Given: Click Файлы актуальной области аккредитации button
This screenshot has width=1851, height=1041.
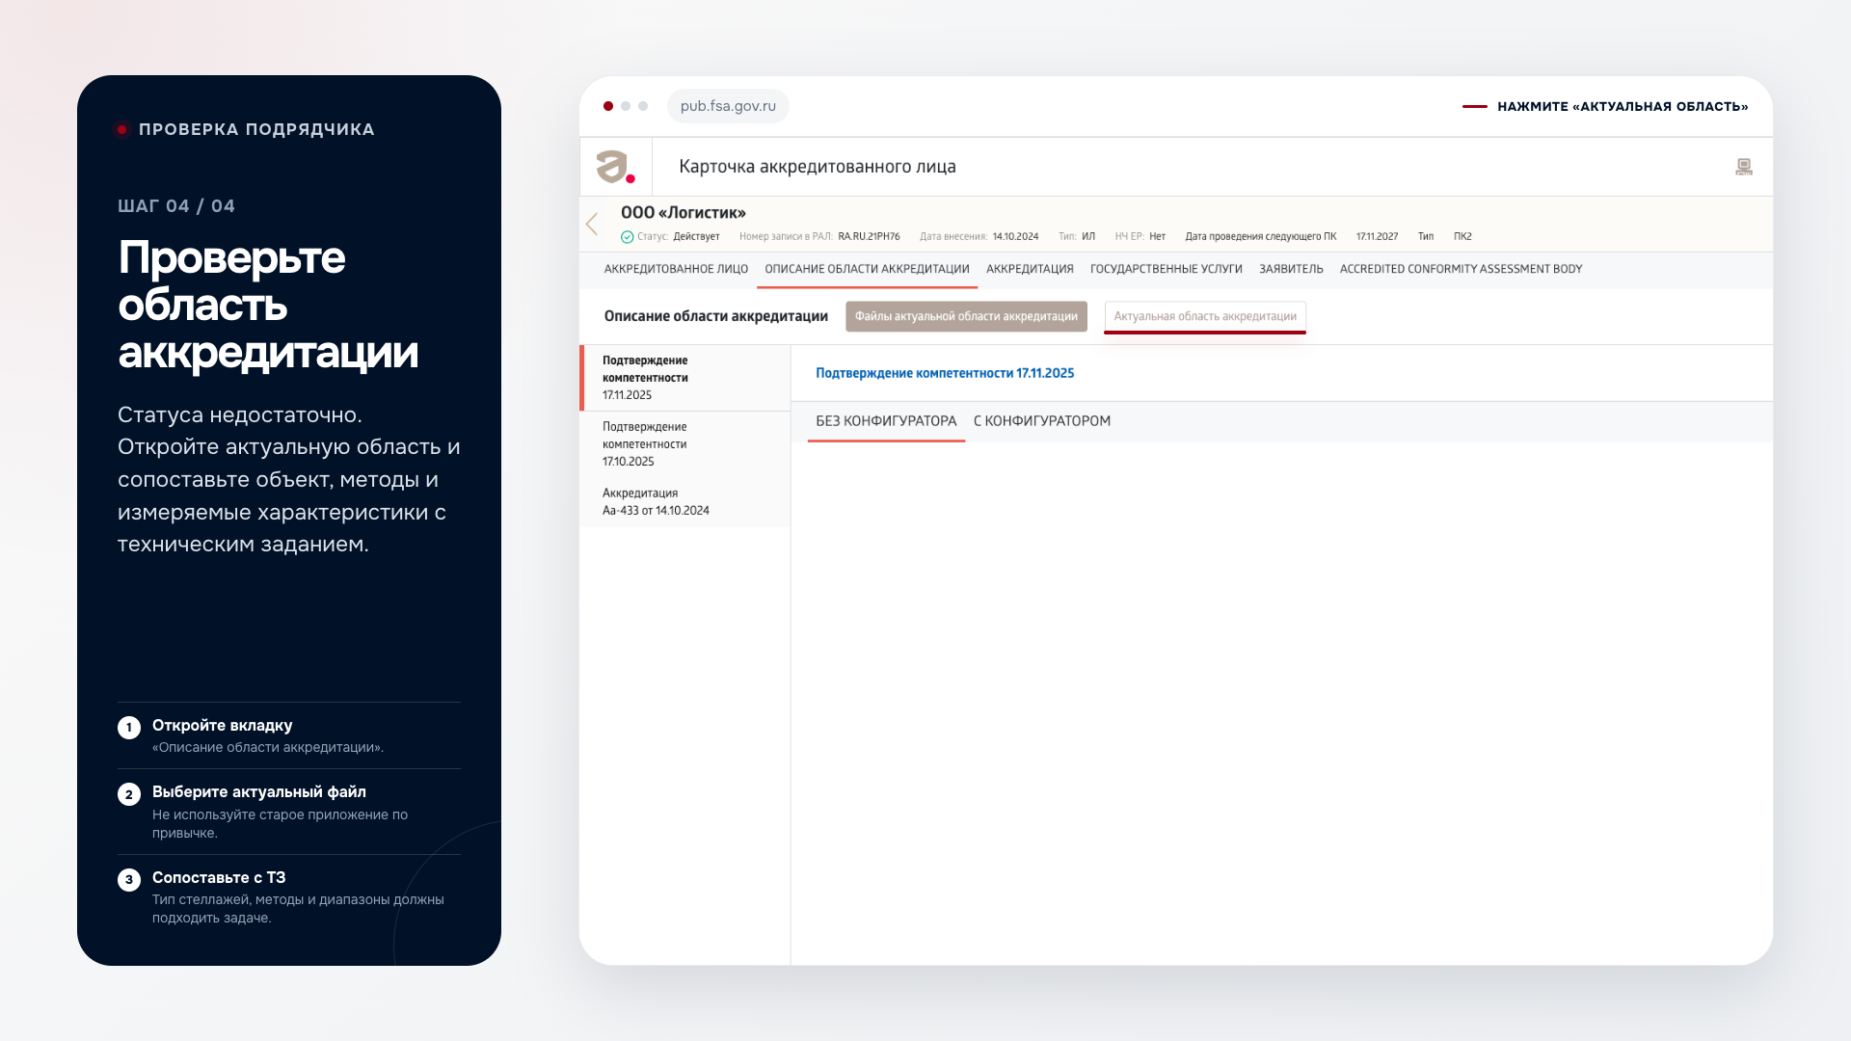Looking at the screenshot, I should [x=966, y=316].
